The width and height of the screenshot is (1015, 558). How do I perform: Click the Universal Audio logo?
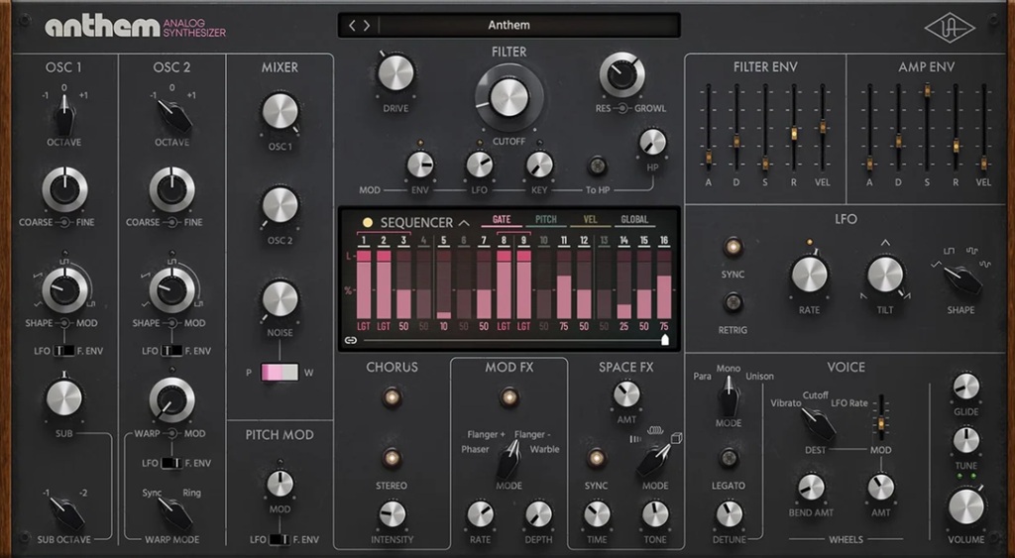pyautogui.click(x=950, y=29)
